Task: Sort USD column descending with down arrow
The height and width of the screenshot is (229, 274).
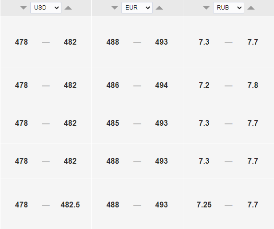Action: click(24, 8)
